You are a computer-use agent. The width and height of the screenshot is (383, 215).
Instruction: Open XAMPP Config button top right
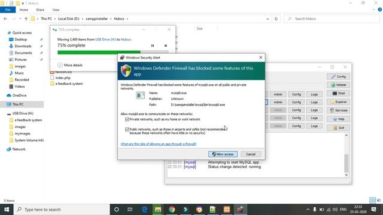tap(338, 76)
